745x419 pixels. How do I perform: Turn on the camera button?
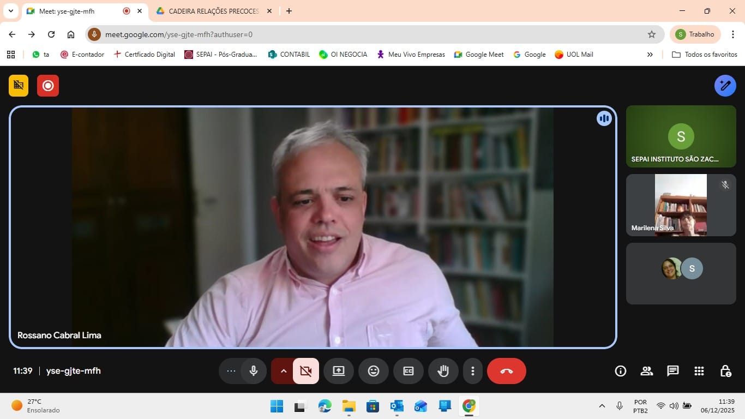[306, 371]
